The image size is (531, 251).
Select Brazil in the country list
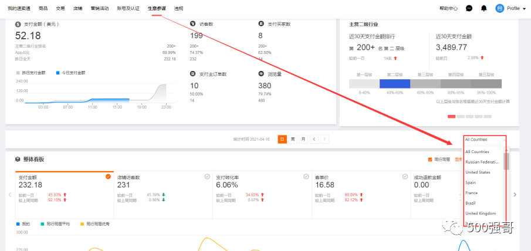(x=471, y=203)
